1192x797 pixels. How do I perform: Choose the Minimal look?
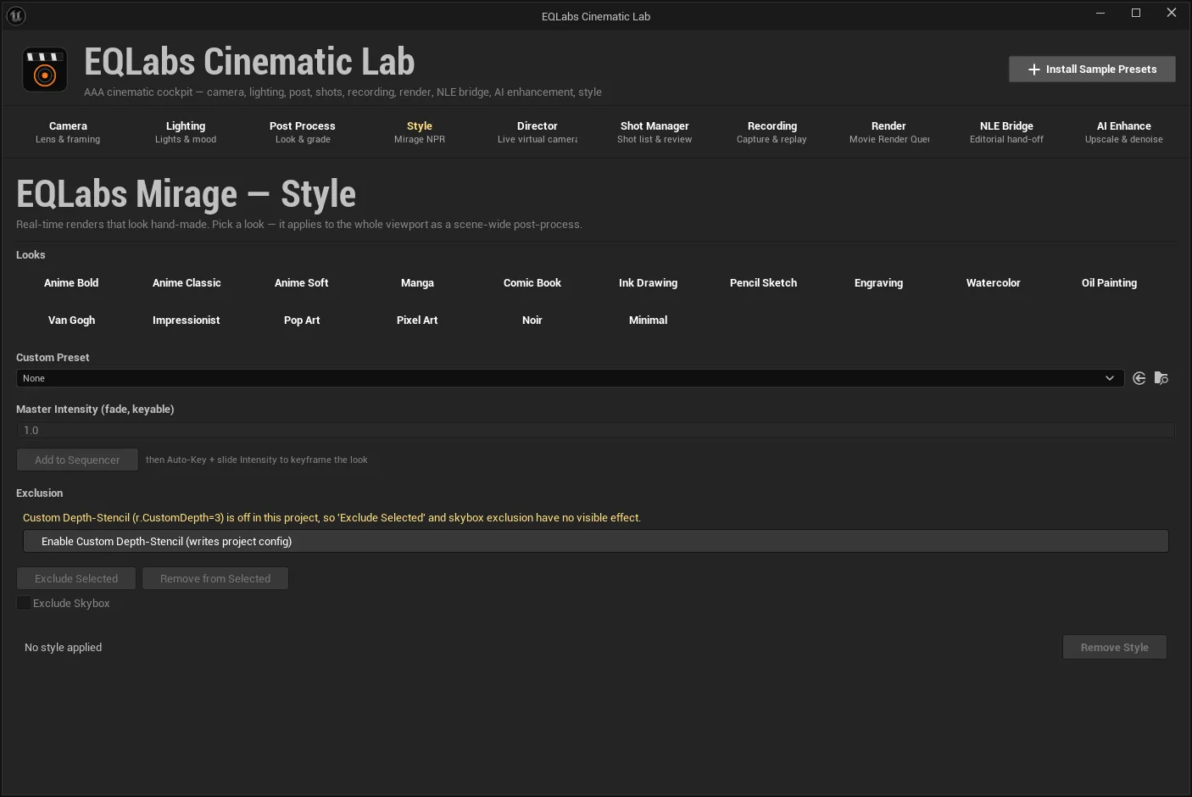[x=649, y=320]
